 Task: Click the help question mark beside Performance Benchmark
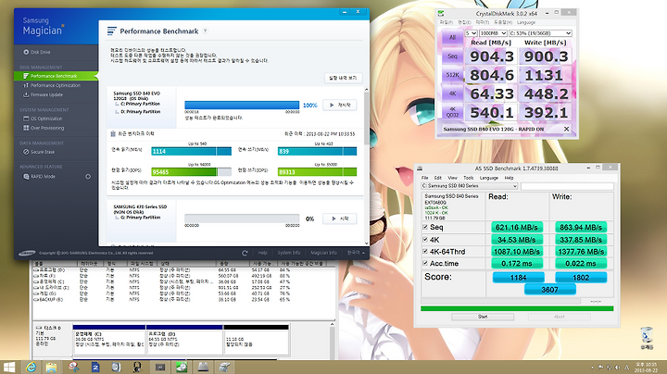[x=205, y=31]
